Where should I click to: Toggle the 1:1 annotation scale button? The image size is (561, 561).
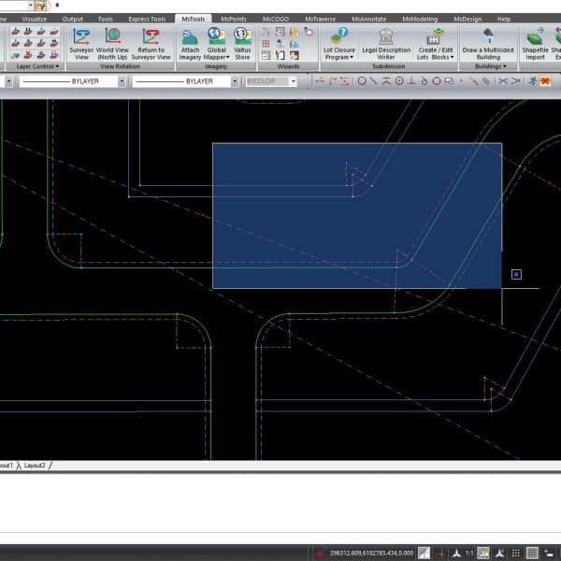[469, 553]
